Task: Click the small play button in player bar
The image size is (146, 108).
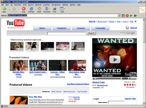Action: coord(94,78)
